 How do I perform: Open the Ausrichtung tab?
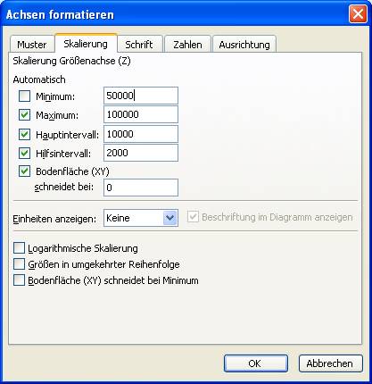(244, 45)
